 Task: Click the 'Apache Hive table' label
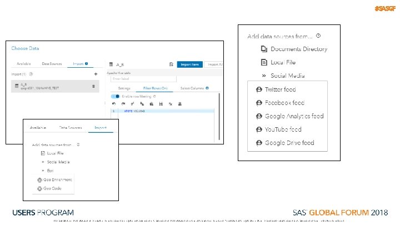coord(119,73)
